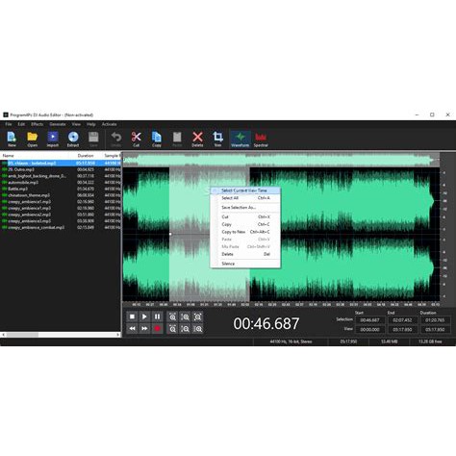The height and width of the screenshot is (456, 456).
Task: Click the Cut scissors toolbar icon
Action: [137, 139]
